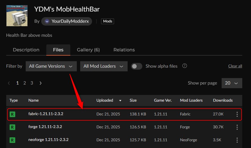Click the mod thumbnail image
Screen dimensions: 251x148
(17, 16)
